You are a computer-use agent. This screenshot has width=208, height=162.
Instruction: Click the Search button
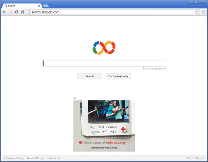click(x=90, y=76)
